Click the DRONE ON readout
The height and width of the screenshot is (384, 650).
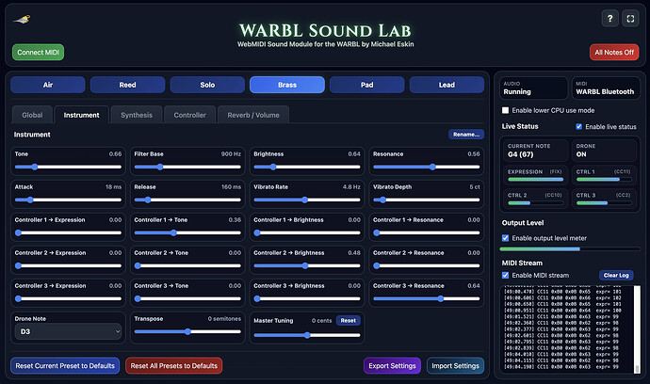click(x=604, y=151)
